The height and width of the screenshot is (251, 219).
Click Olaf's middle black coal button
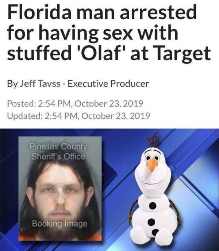click(x=151, y=222)
